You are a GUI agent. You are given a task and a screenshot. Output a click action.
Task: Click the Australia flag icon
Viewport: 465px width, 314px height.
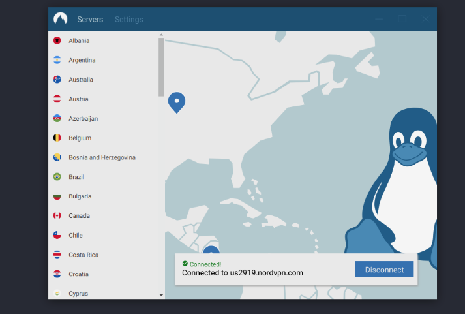57,79
